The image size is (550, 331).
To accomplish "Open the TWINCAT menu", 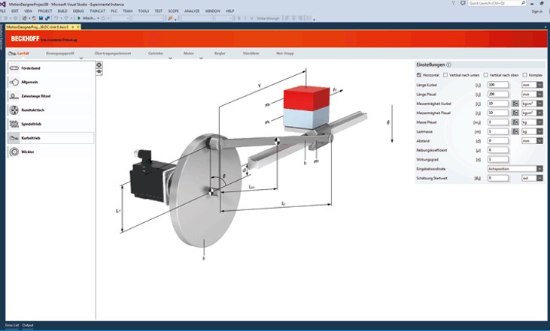I will click(96, 11).
